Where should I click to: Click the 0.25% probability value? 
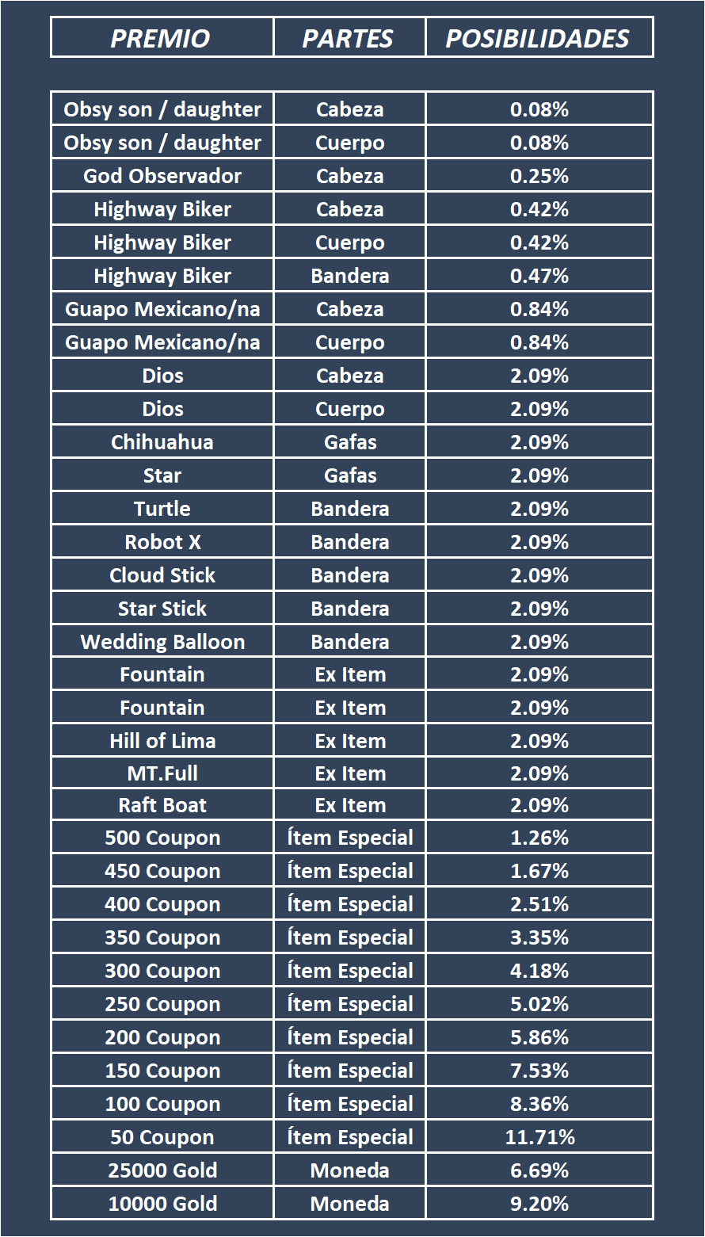tap(539, 176)
